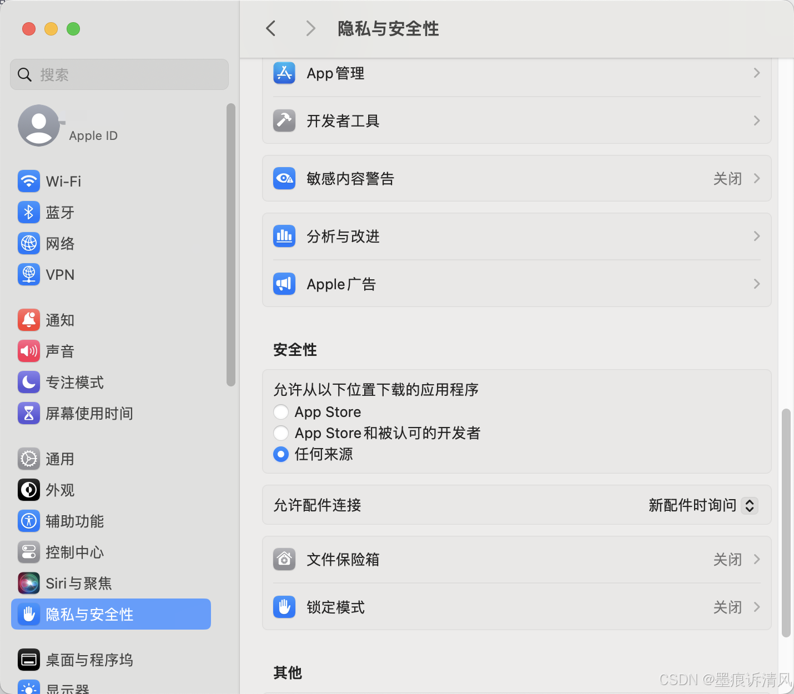Click the Apple ID avatar icon
Viewport: 794px width, 694px height.
39,125
